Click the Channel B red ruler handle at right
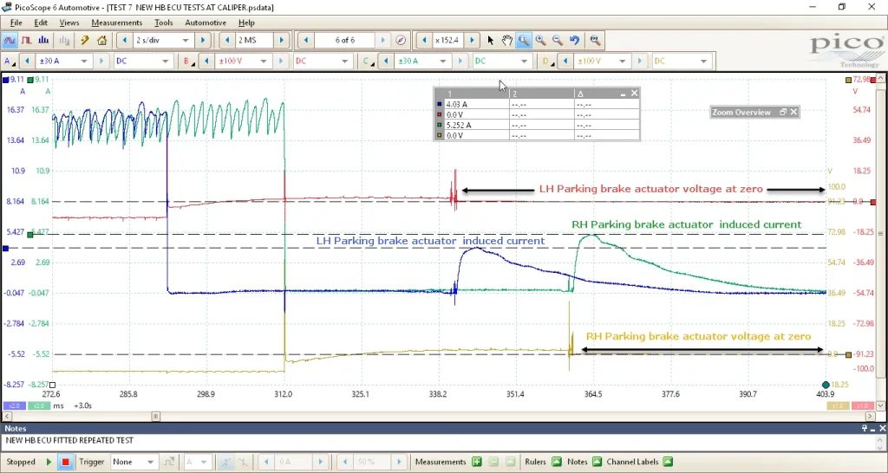Screen dimensions: 888x473 tap(873, 202)
